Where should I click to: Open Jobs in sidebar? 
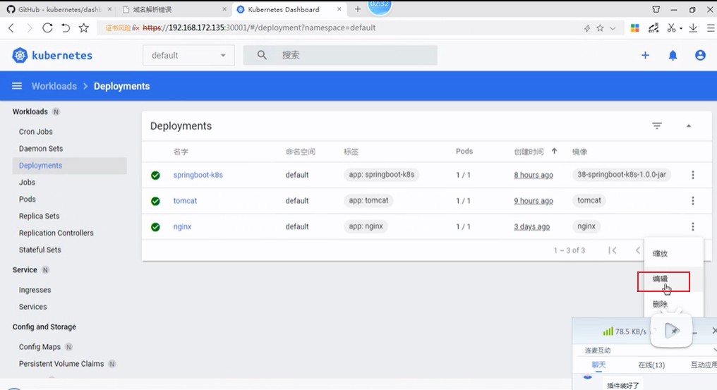point(27,183)
